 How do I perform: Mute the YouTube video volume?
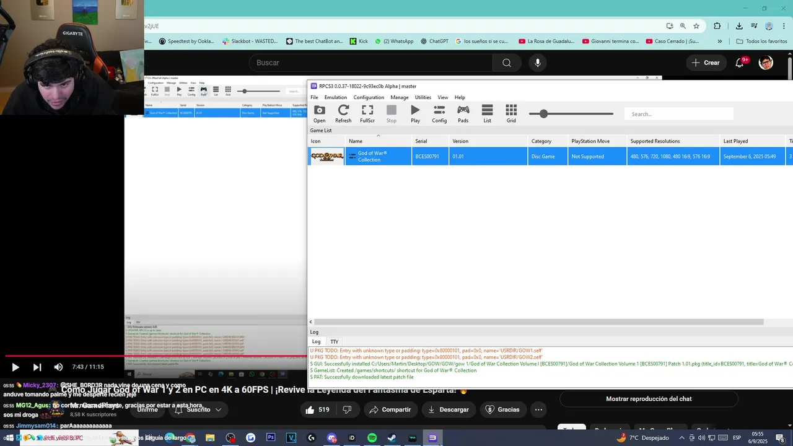[58, 367]
